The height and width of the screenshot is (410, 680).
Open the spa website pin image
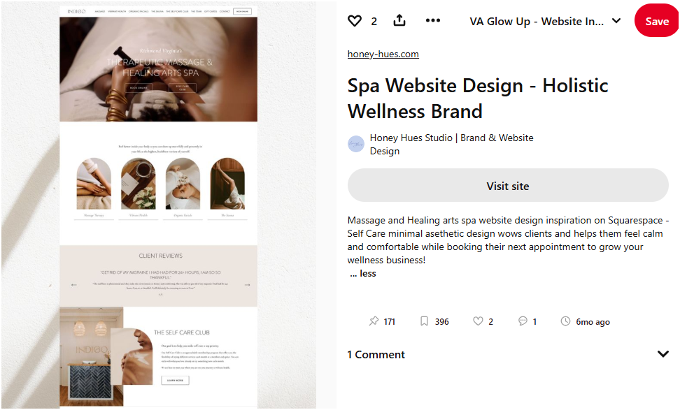click(x=158, y=207)
